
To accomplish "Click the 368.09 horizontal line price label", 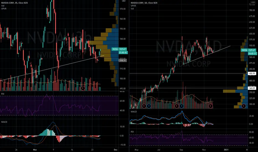I will point(252,88).
